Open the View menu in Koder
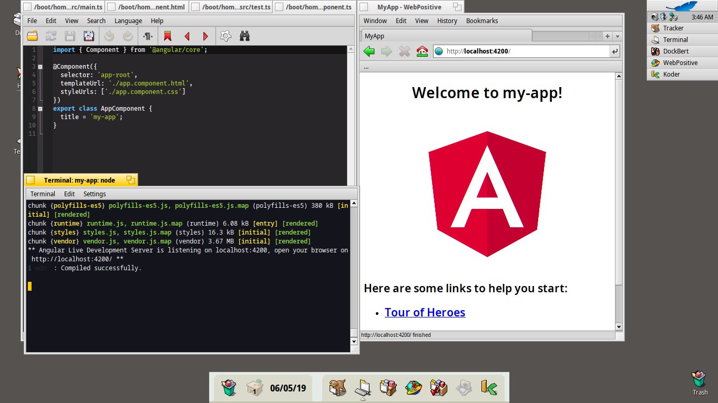718x403 pixels. [x=71, y=21]
